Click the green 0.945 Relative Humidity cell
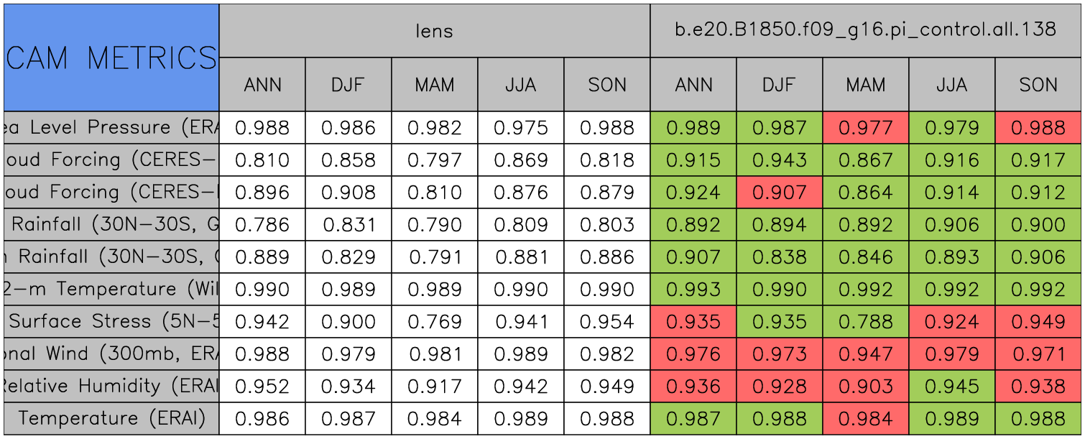Image resolution: width=1085 pixels, height=439 pixels. (951, 387)
